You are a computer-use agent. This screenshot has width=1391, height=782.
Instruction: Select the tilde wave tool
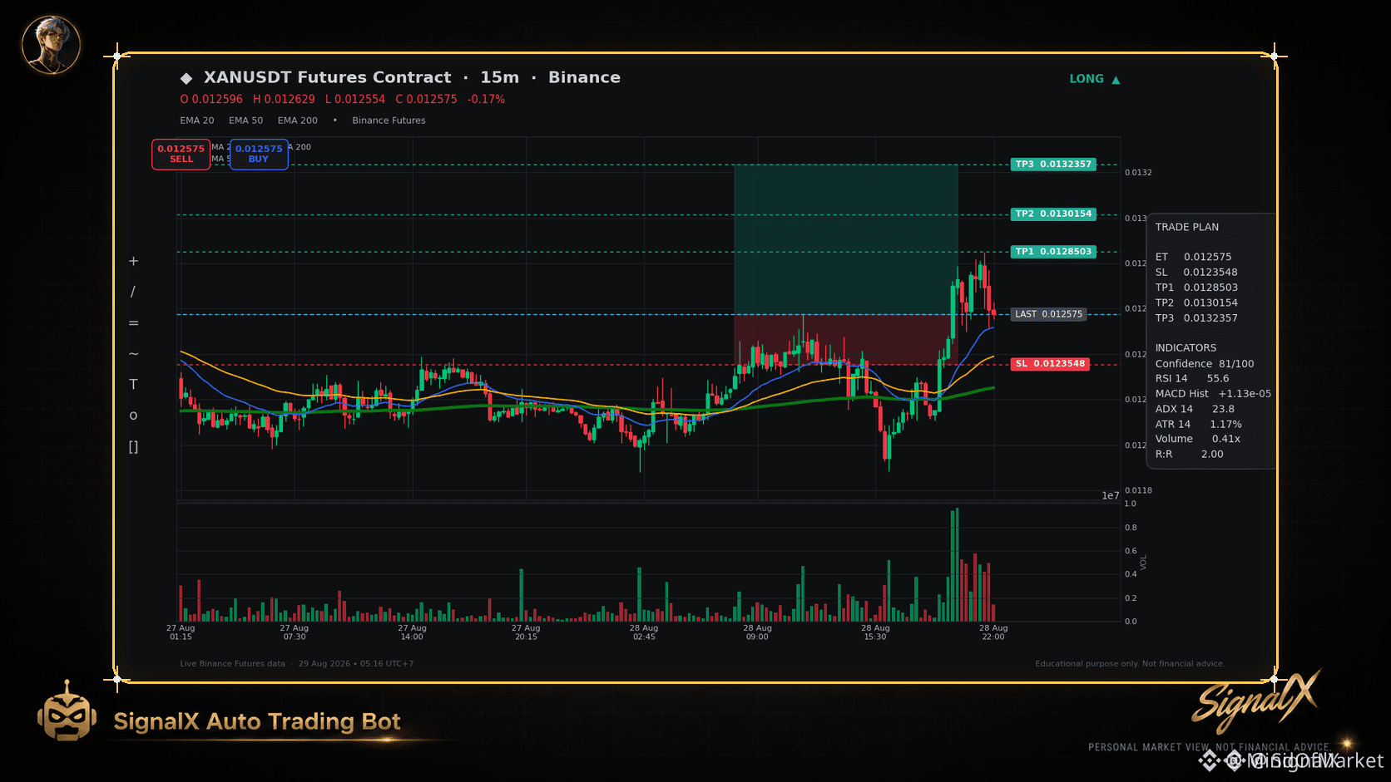click(133, 354)
